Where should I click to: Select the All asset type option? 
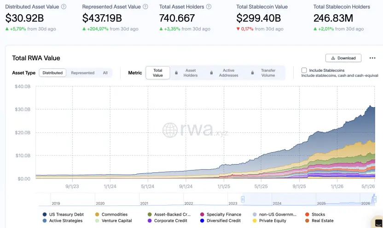click(x=105, y=73)
